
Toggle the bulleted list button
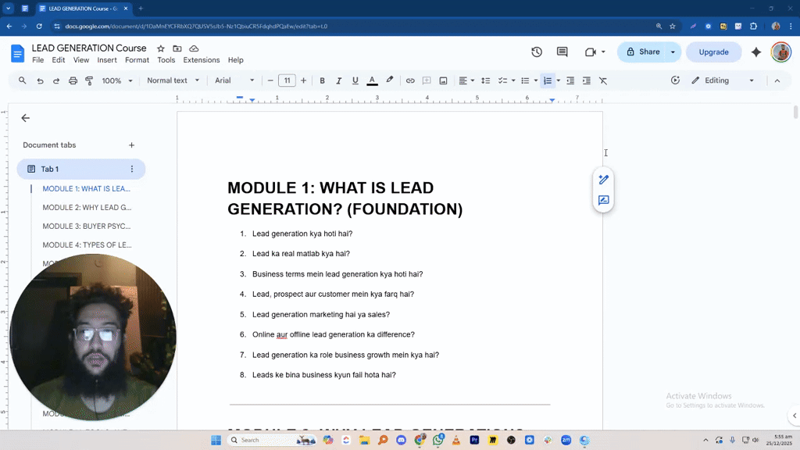pyautogui.click(x=525, y=80)
